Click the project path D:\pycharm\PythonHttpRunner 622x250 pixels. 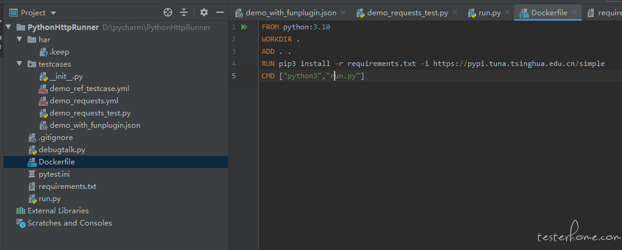[x=157, y=28]
